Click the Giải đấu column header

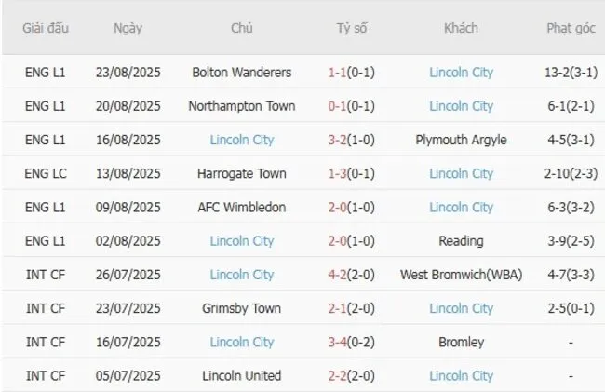[46, 28]
